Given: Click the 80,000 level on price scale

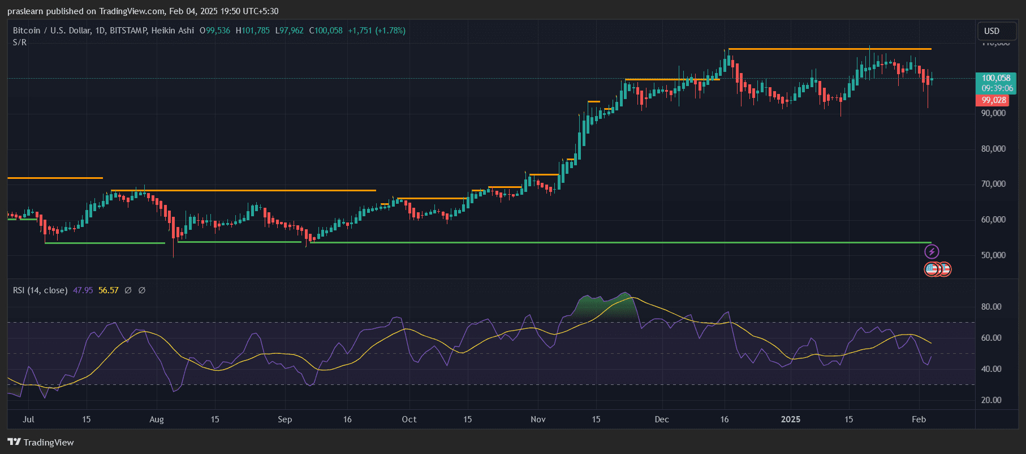Looking at the screenshot, I should pos(993,149).
